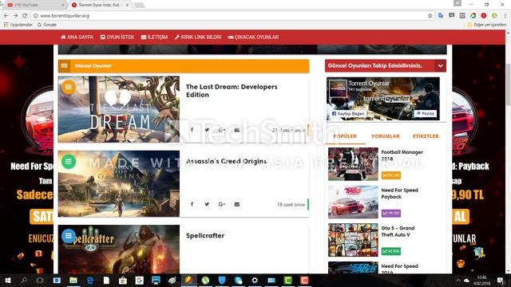The width and height of the screenshot is (511, 287).
Task: Reload the page with refresh icon
Action: [x=25, y=16]
